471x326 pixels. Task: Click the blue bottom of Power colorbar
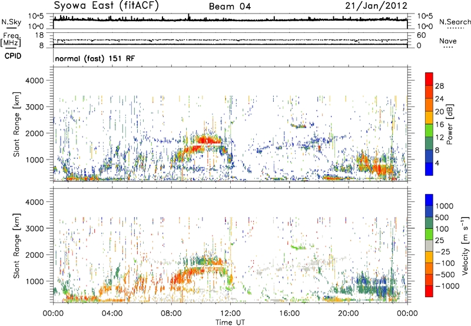pyautogui.click(x=429, y=169)
